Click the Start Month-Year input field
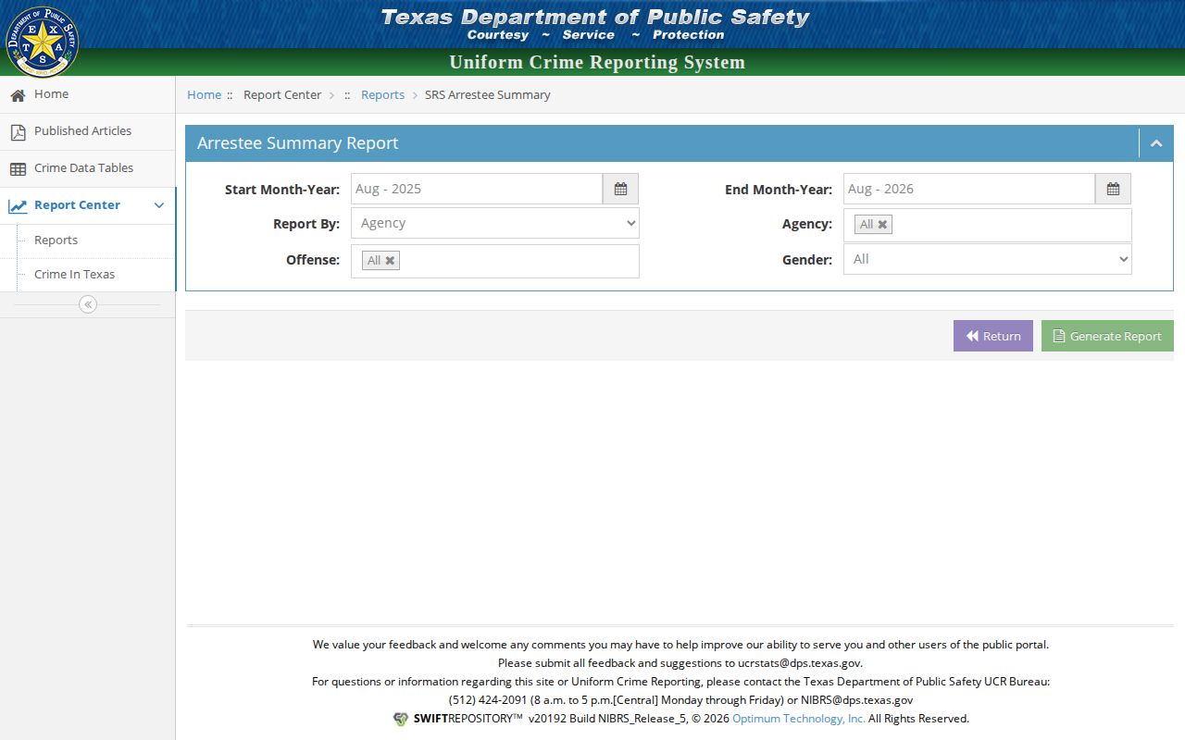Screen dimensions: 1185x740 click(477, 189)
